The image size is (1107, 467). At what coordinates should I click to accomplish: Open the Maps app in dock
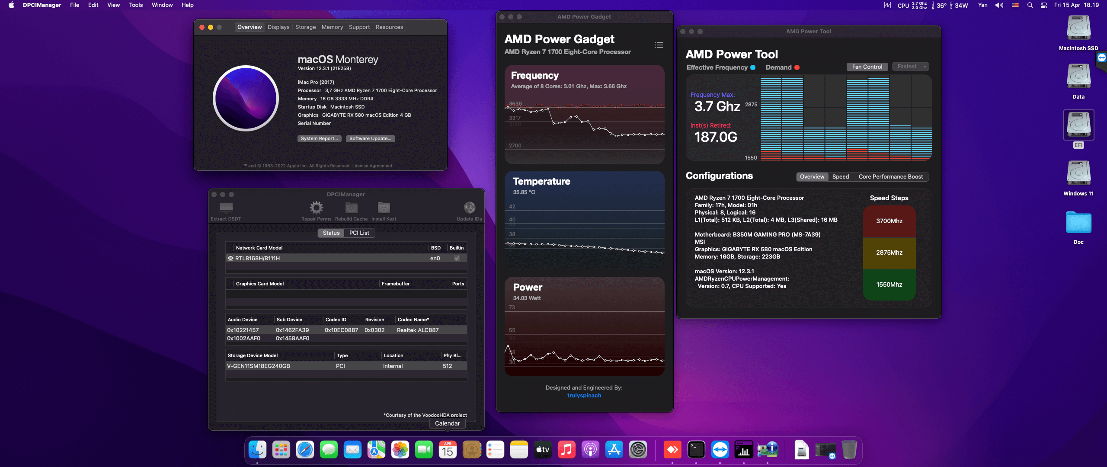click(376, 450)
